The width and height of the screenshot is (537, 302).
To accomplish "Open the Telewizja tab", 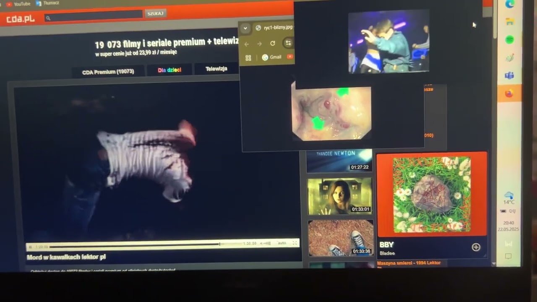I will pyautogui.click(x=216, y=68).
